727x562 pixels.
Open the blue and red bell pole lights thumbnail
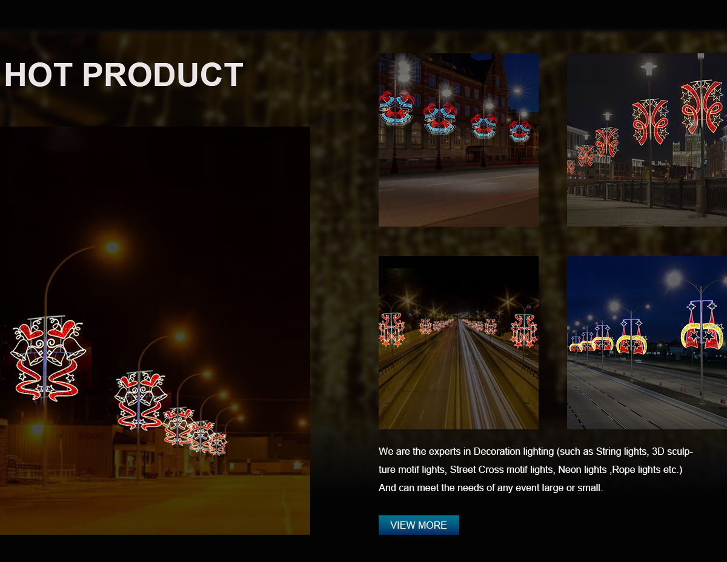459,140
